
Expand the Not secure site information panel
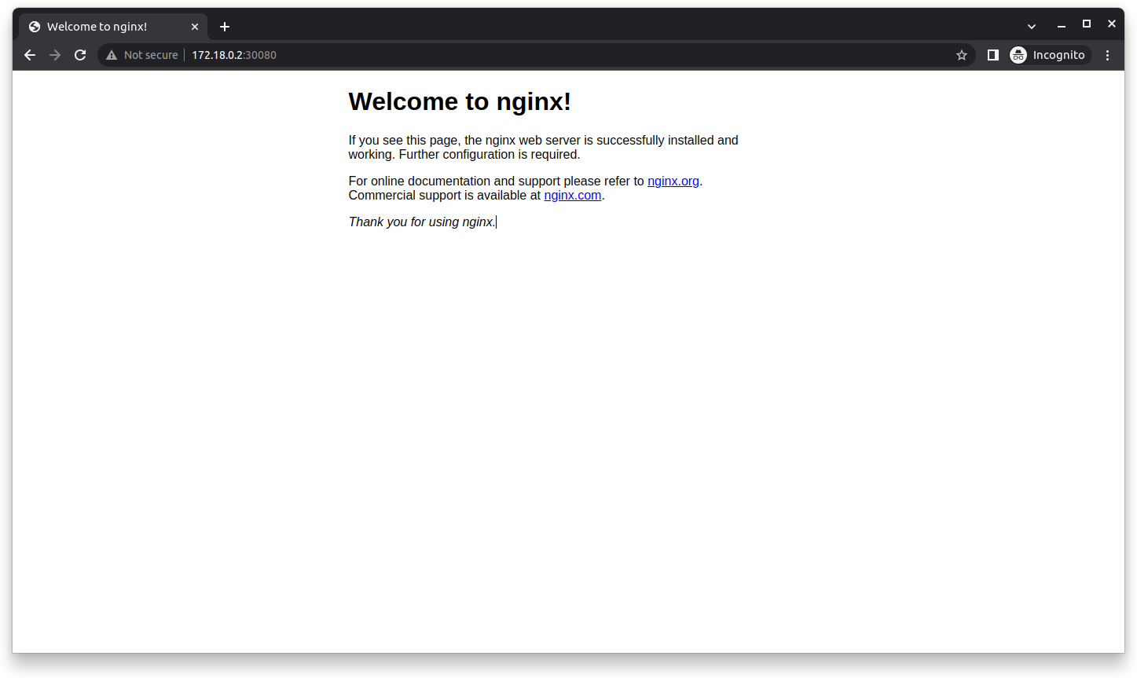141,55
